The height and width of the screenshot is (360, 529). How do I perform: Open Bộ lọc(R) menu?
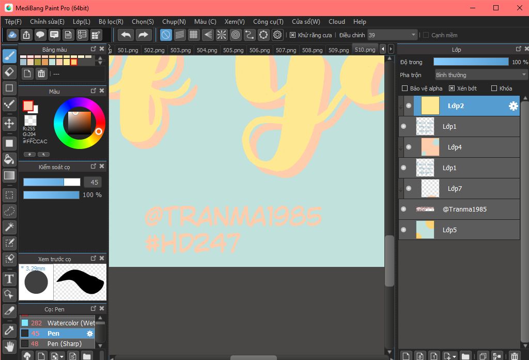coord(111,22)
